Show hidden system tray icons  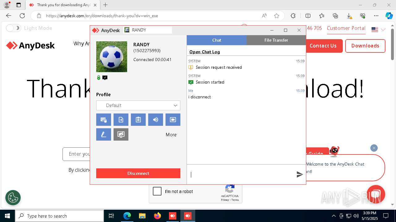(334, 216)
